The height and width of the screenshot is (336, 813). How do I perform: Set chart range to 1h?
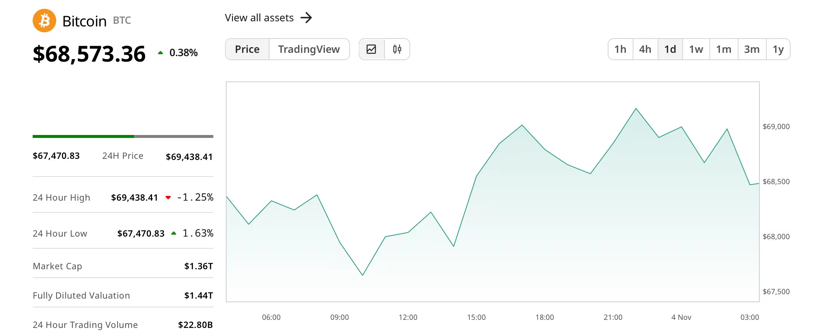pos(621,49)
